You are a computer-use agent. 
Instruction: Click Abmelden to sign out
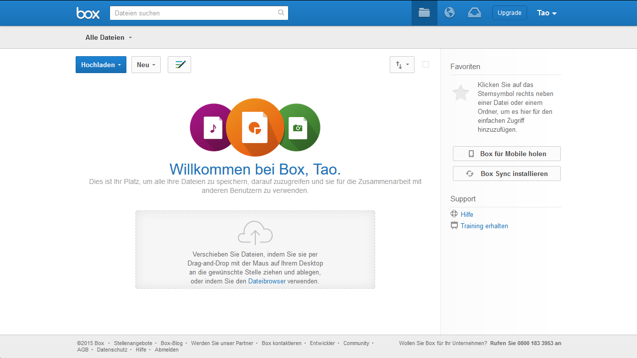pos(167,350)
